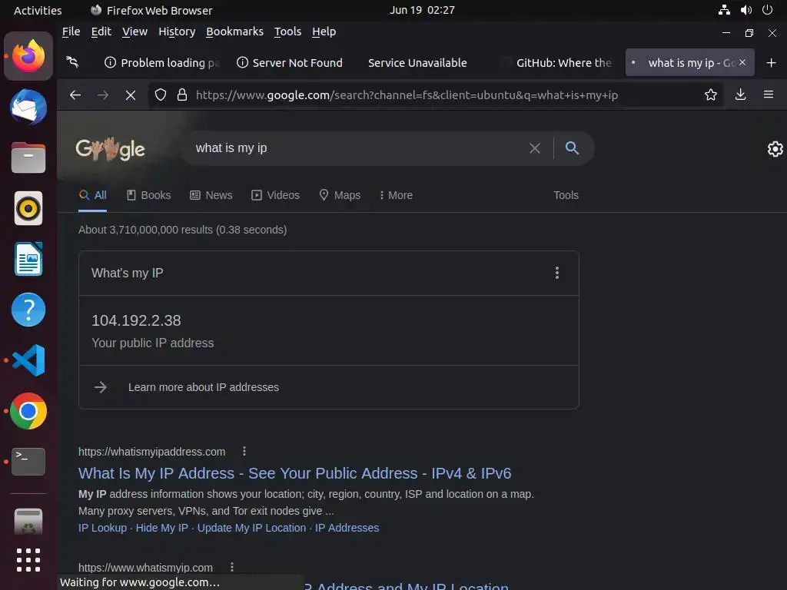Filter results by Books
The image size is (787, 590).
point(148,195)
